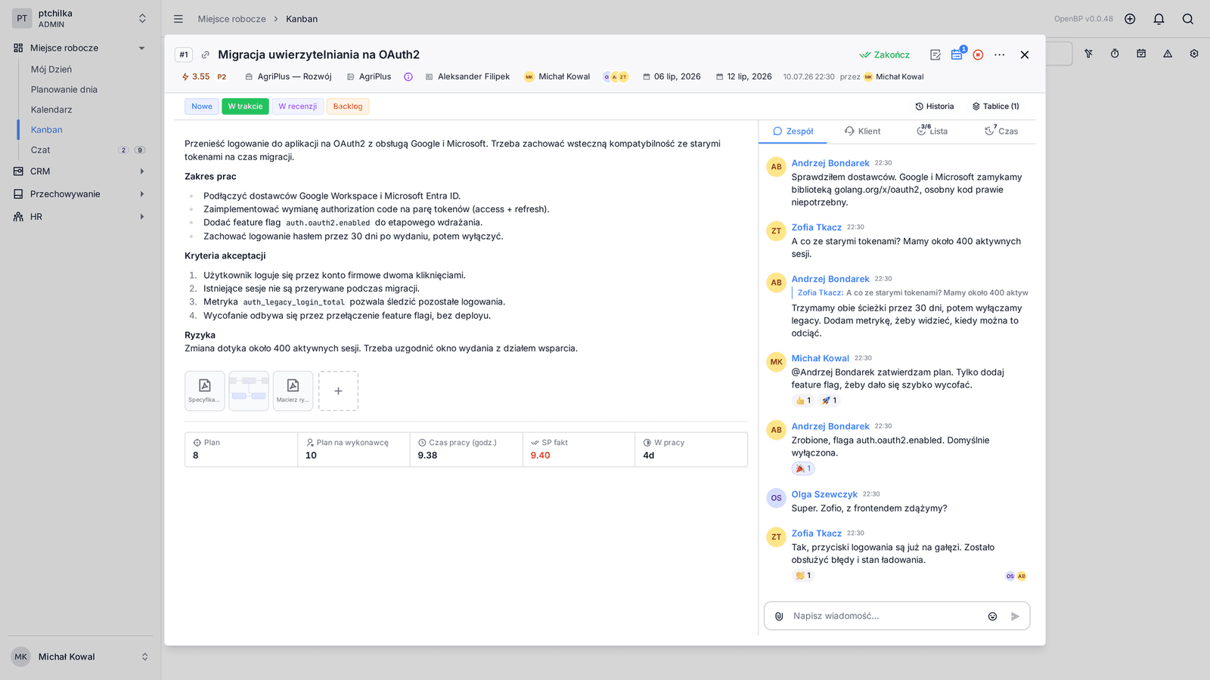The height and width of the screenshot is (680, 1210).
Task: Open the three-dots more options menu
Action: [x=1000, y=54]
